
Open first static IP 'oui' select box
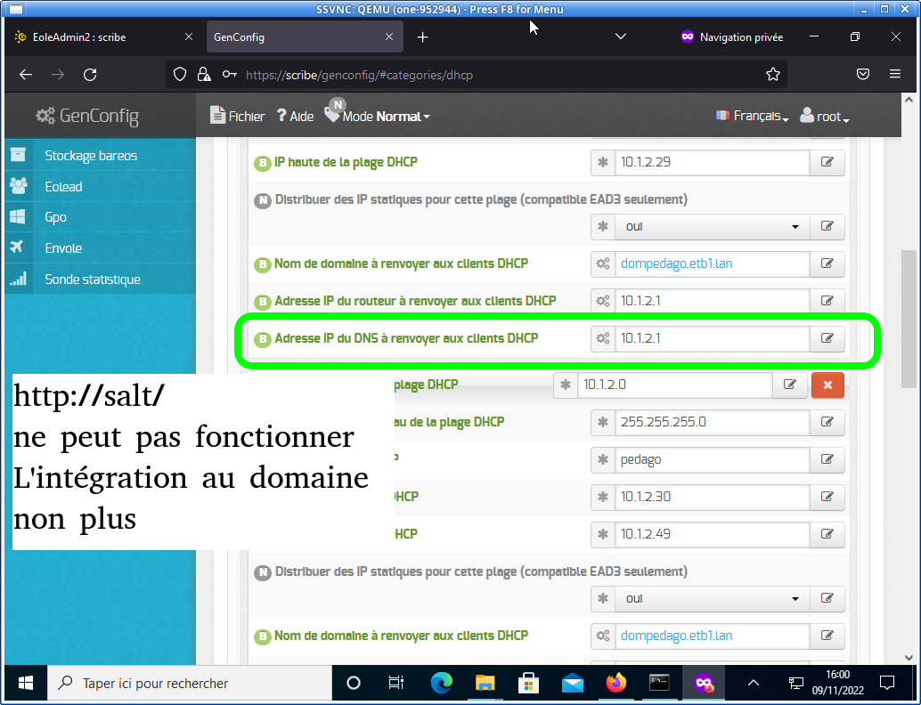pyautogui.click(x=699, y=227)
